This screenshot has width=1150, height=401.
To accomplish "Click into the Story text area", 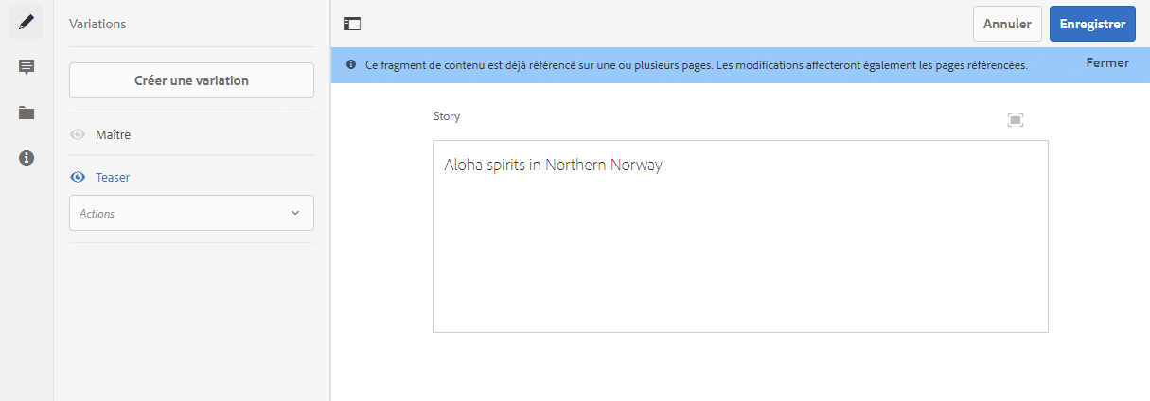I will tap(740, 246).
